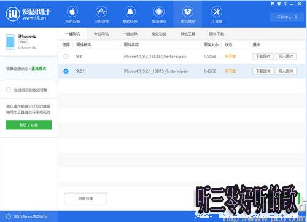Viewport: 307px width, 222px height.
Task: Click the version 9.2.1 cell
Action: click(80, 71)
